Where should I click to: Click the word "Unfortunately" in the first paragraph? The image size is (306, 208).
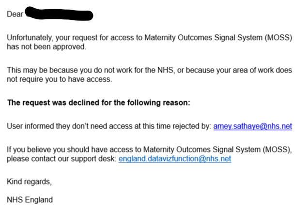click(29, 38)
